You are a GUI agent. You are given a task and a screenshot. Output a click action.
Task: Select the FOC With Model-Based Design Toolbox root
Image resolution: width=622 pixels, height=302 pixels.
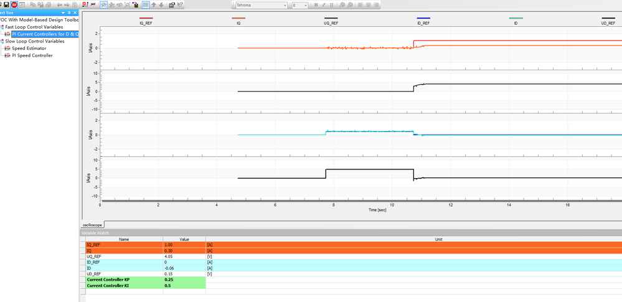pos(40,19)
